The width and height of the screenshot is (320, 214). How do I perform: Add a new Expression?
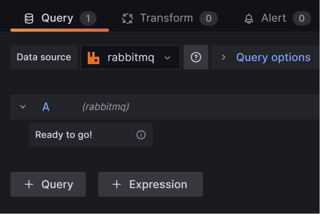tap(150, 184)
